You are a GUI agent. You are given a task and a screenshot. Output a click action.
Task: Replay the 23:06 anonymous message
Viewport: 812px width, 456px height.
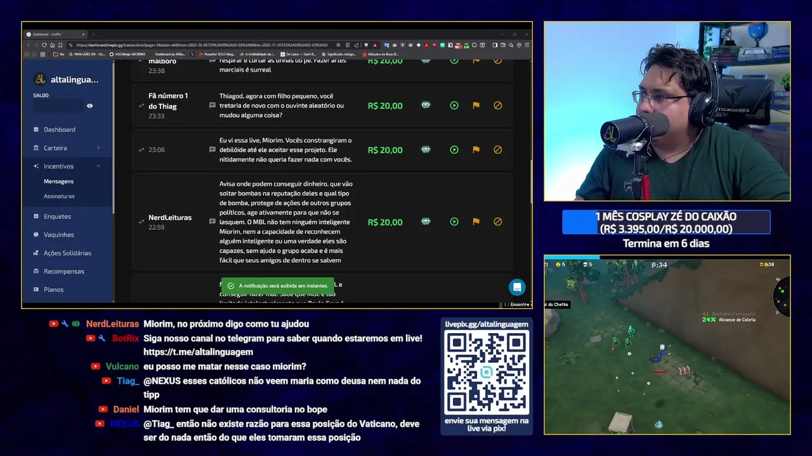tap(454, 150)
